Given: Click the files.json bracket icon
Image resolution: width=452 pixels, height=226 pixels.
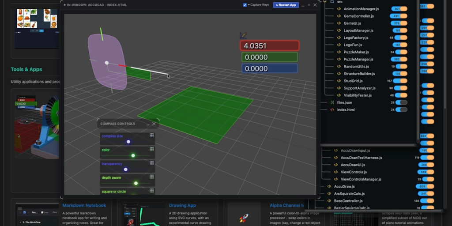Looking at the screenshot, I should [x=332, y=102].
